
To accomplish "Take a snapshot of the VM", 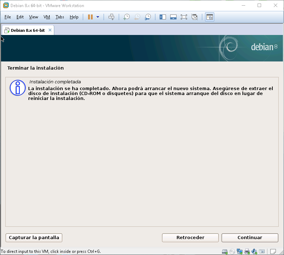I will coord(126,17).
